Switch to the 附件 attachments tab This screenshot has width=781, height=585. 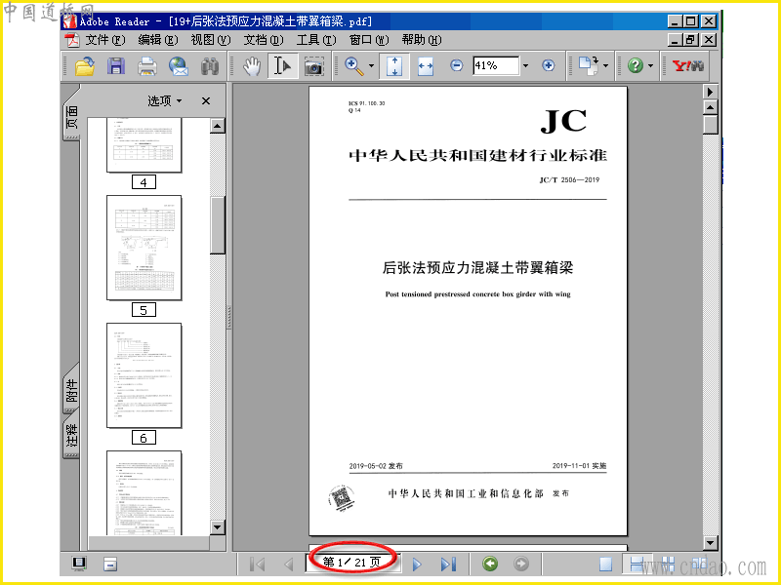(x=72, y=390)
